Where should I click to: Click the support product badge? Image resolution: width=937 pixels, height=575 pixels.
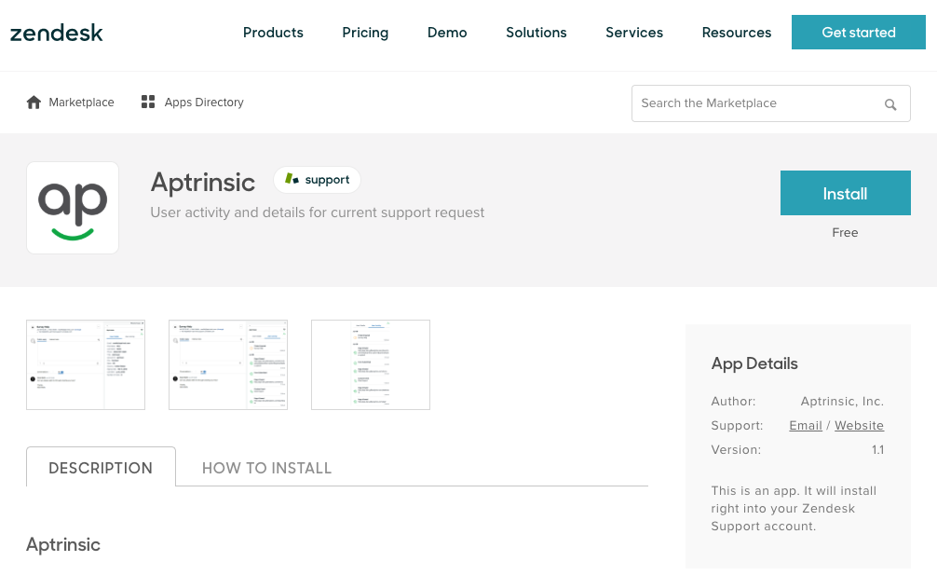click(x=317, y=180)
